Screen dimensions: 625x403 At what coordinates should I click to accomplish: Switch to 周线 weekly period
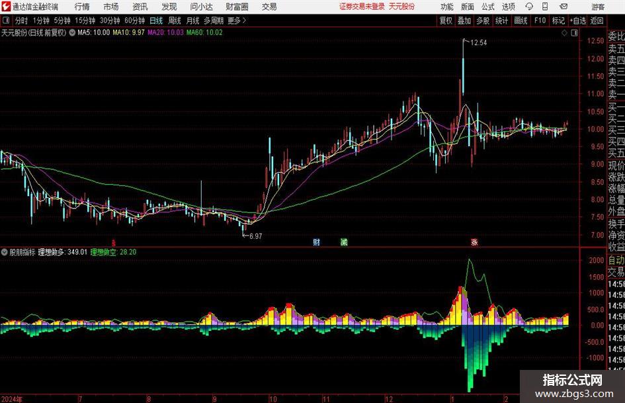tap(175, 21)
